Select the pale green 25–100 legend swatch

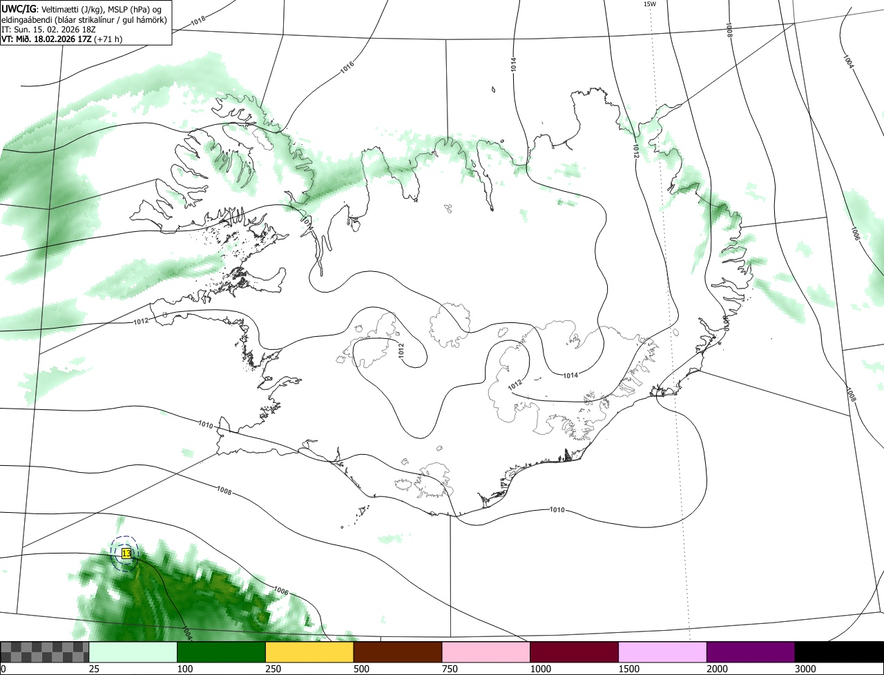133,652
